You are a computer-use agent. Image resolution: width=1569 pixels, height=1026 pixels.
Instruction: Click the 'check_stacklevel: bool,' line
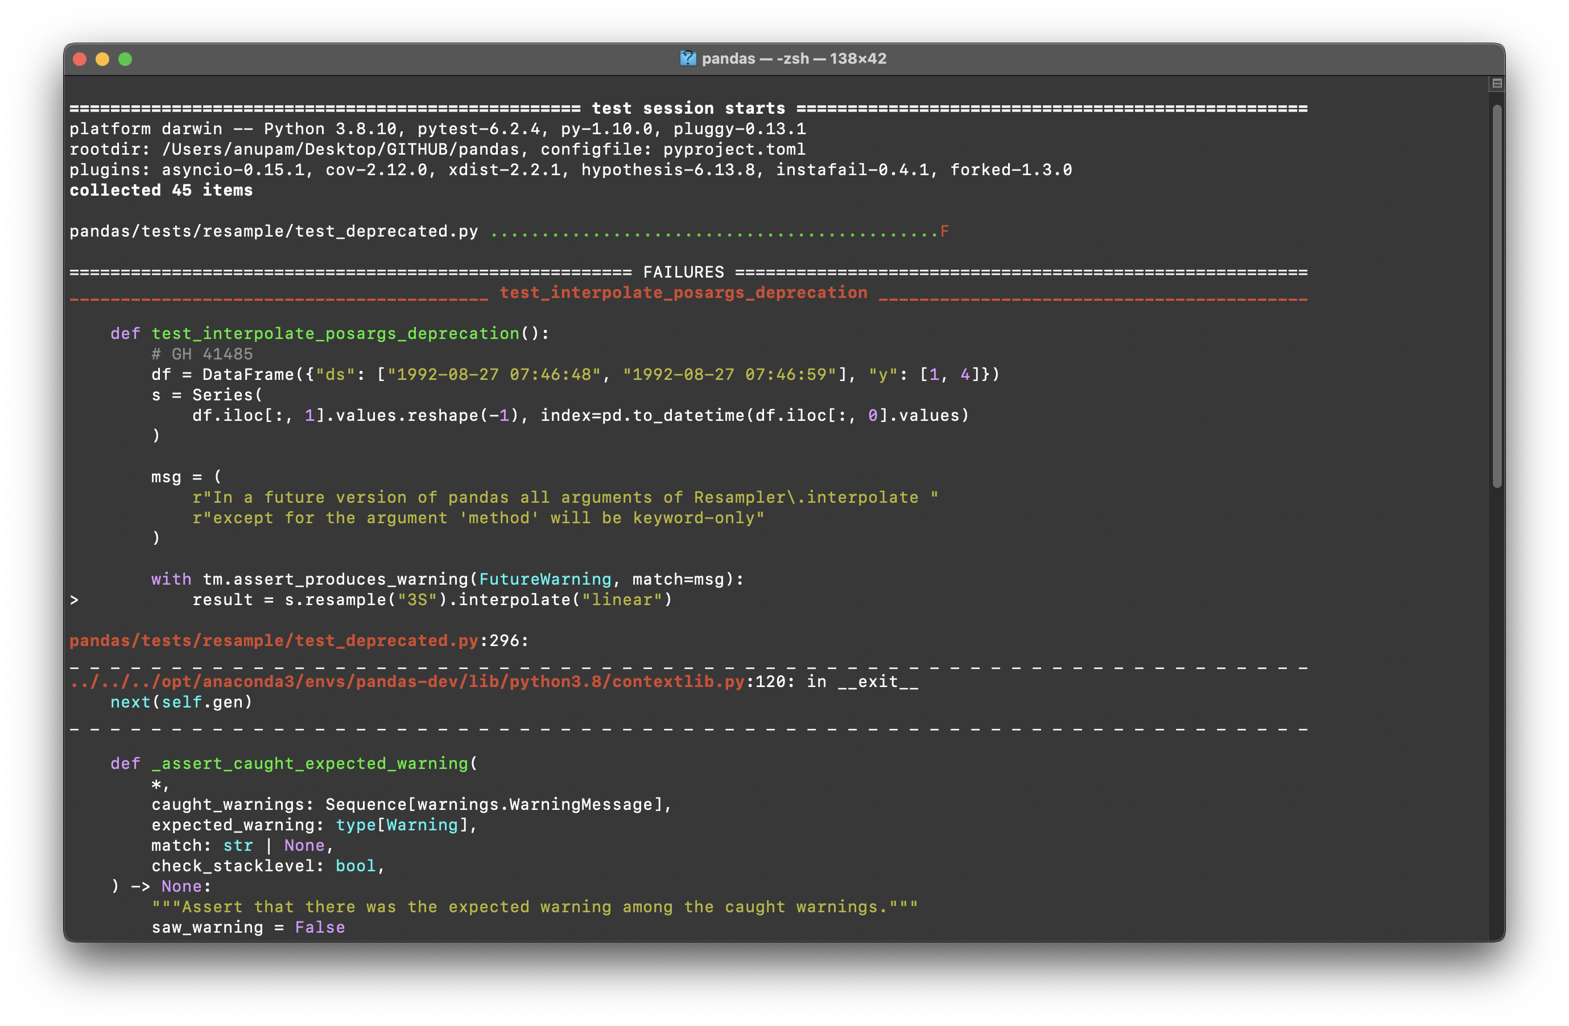pyautogui.click(x=269, y=866)
